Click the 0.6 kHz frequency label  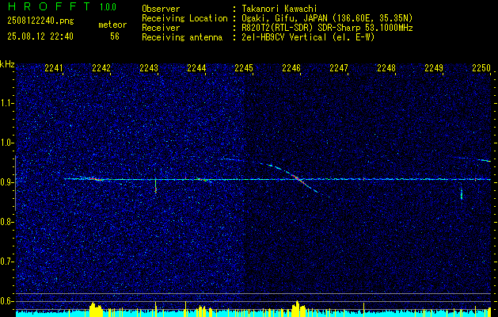pos(6,301)
